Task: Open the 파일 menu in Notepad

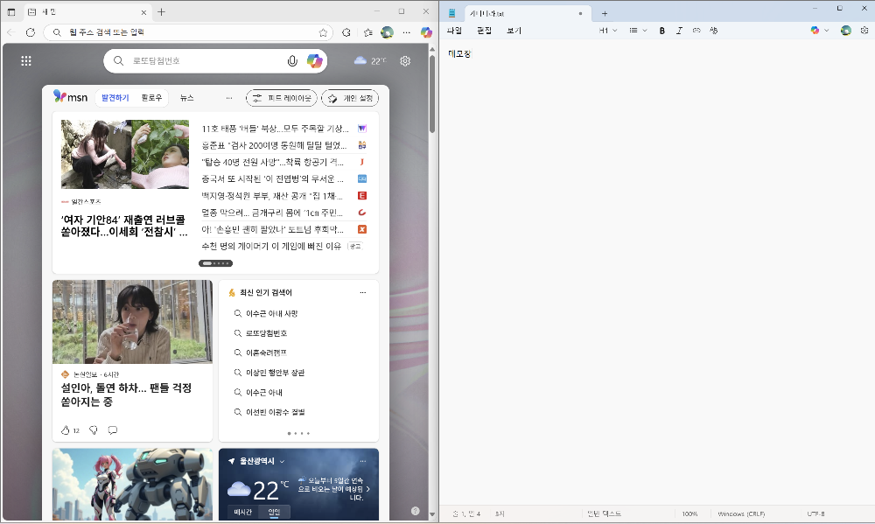Action: click(453, 30)
